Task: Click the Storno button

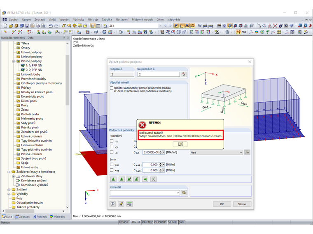Action: click(242, 204)
